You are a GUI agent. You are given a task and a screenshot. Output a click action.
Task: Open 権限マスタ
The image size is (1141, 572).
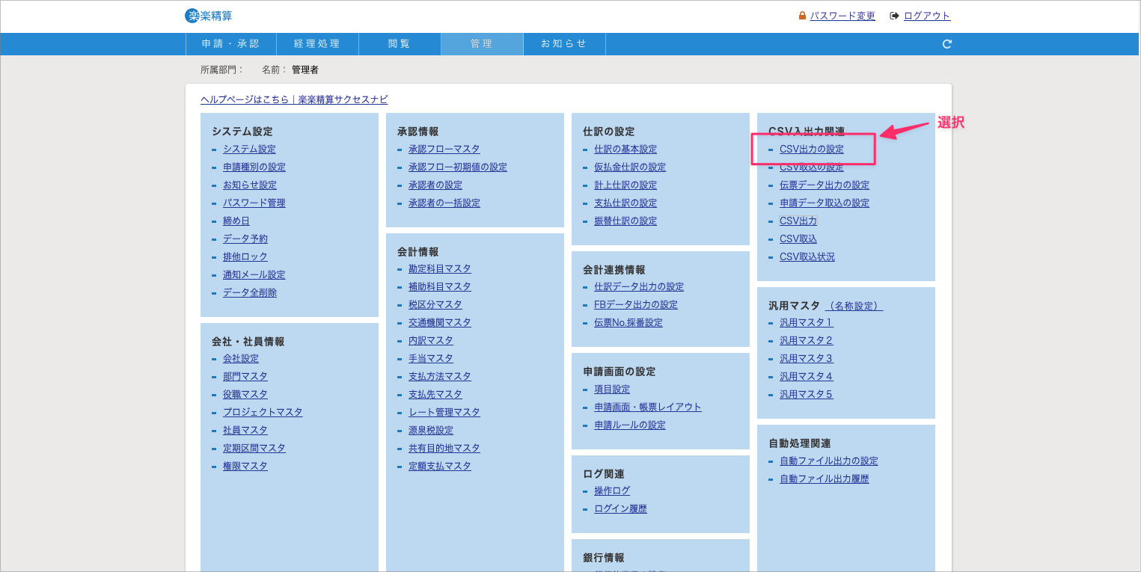click(x=245, y=467)
